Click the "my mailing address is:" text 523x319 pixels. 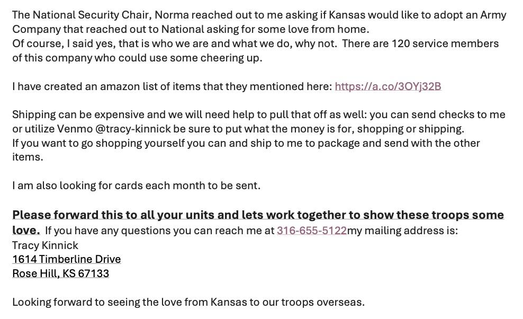point(402,231)
